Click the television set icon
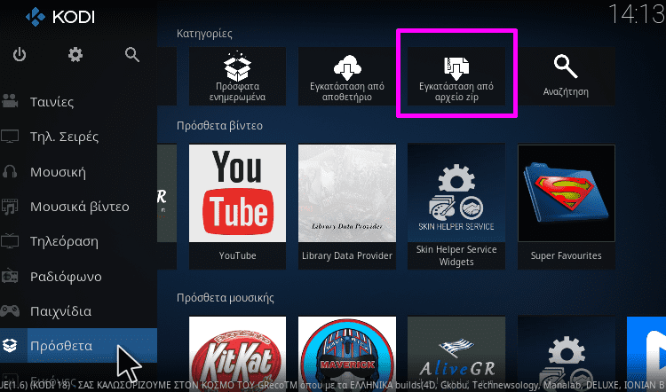 [x=10, y=240]
